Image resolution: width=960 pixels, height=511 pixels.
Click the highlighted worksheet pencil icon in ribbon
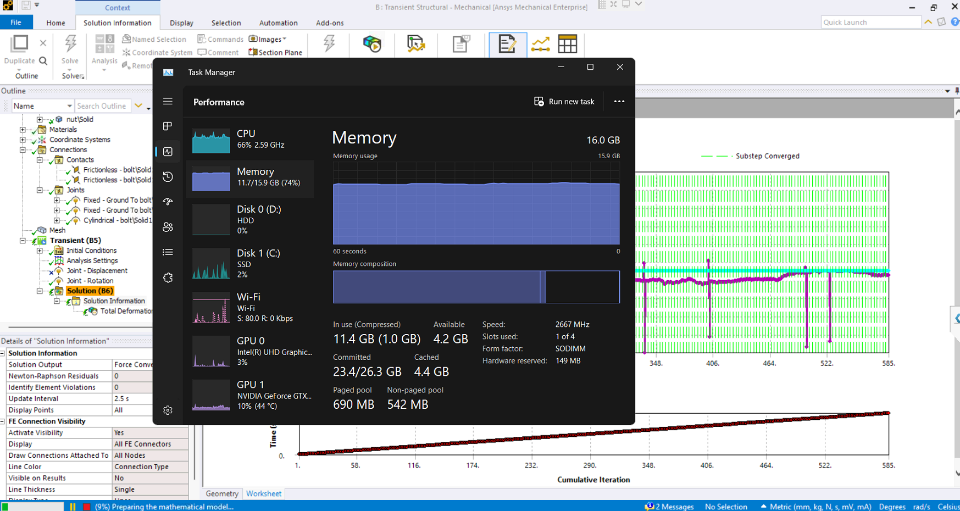[x=507, y=44]
